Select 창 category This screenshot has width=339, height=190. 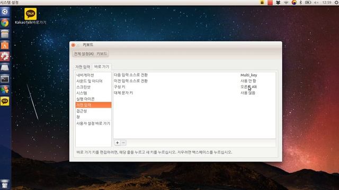[93, 117]
